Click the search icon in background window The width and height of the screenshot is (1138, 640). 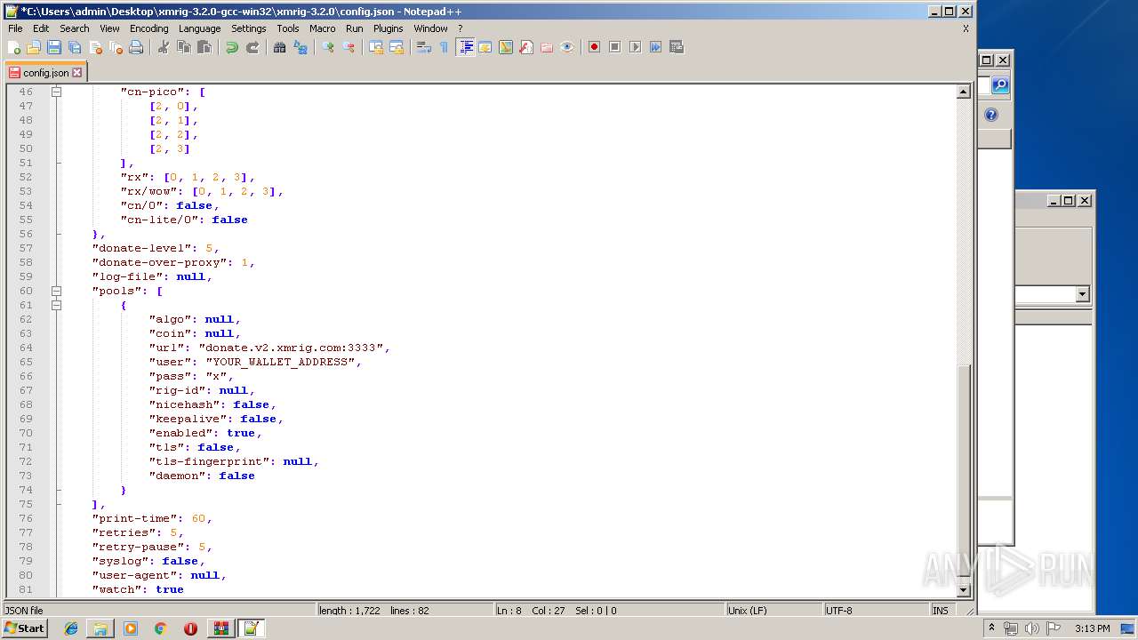pyautogui.click(x=1000, y=85)
